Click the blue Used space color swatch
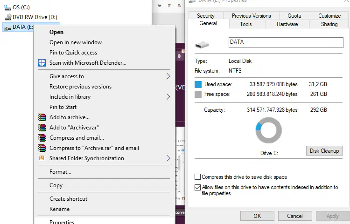The width and height of the screenshot is (350, 224). 198,84
